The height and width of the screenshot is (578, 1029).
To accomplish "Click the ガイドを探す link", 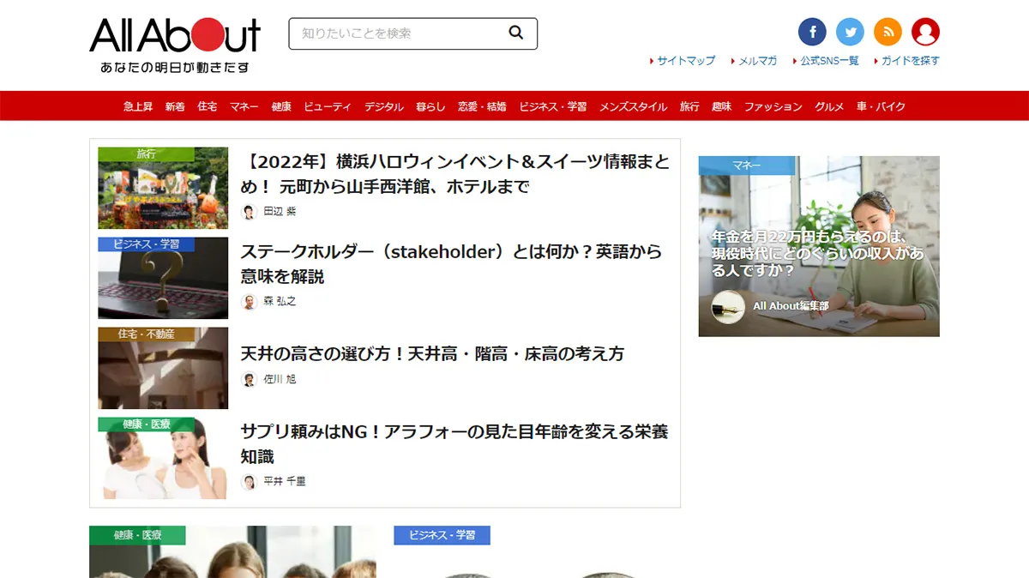I will coord(910,61).
